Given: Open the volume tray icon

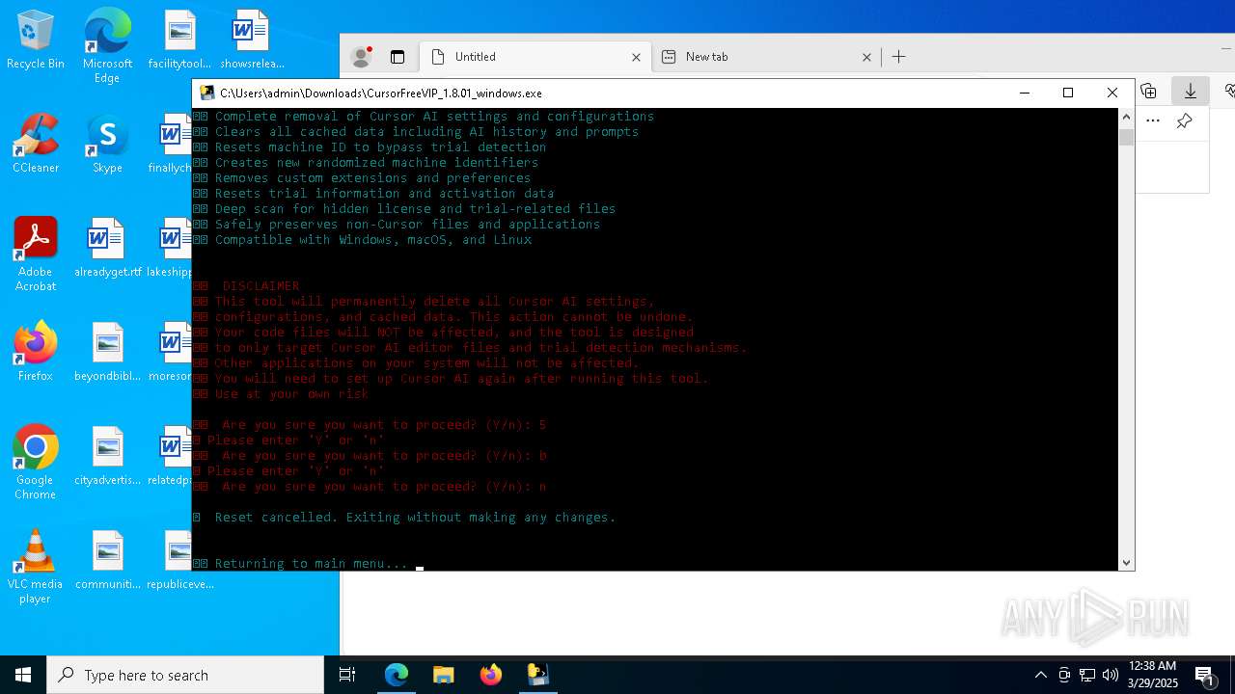Looking at the screenshot, I should coord(1111,675).
